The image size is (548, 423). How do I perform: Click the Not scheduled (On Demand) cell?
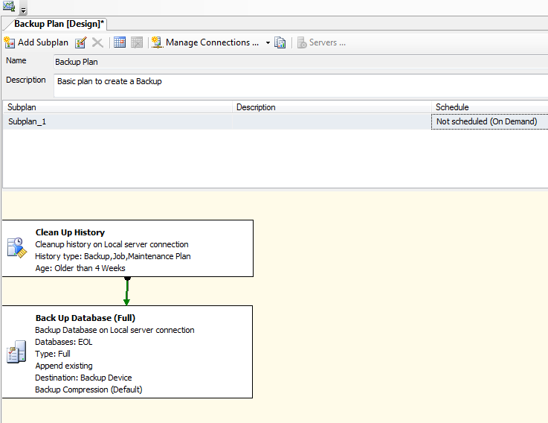click(490, 121)
